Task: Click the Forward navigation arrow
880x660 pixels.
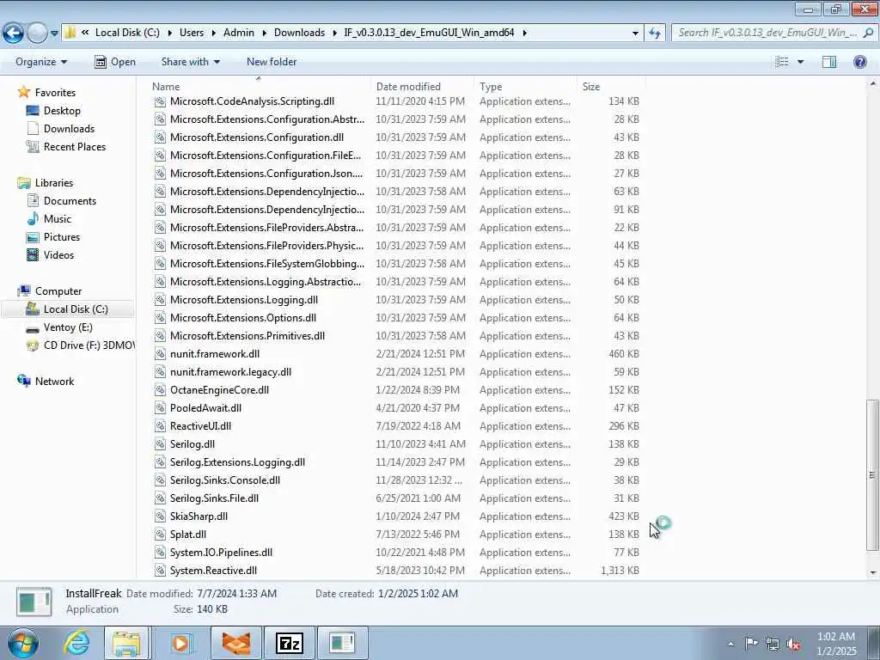Action: click(x=37, y=34)
